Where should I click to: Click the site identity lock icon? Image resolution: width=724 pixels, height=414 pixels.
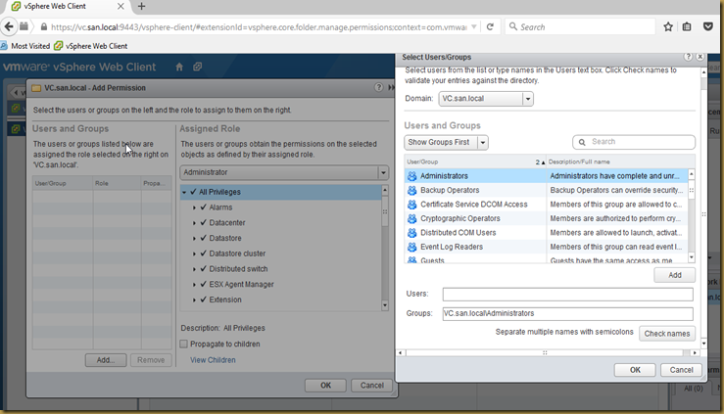[x=44, y=27]
